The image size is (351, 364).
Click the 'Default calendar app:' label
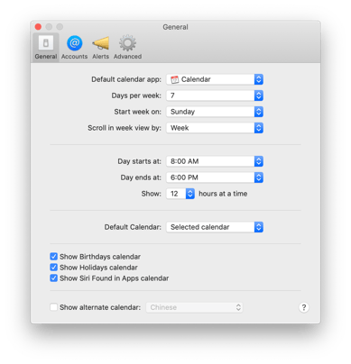pos(126,79)
